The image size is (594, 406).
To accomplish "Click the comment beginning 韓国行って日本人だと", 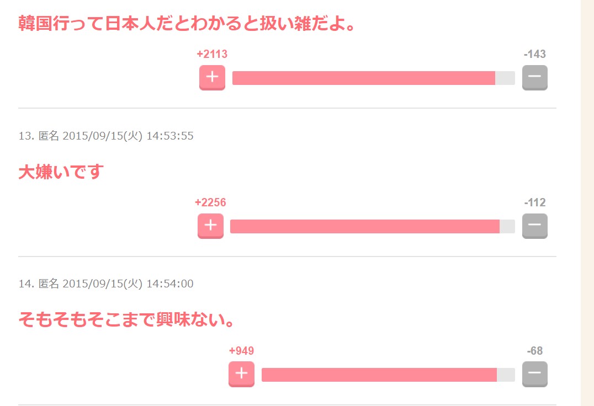I will (187, 24).
